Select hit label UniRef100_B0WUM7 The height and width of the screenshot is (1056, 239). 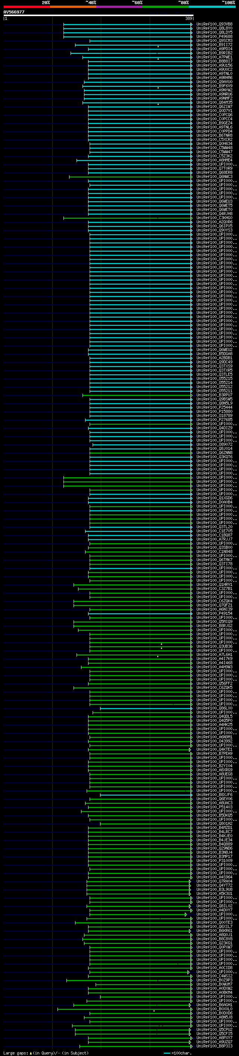[x=214, y=984]
